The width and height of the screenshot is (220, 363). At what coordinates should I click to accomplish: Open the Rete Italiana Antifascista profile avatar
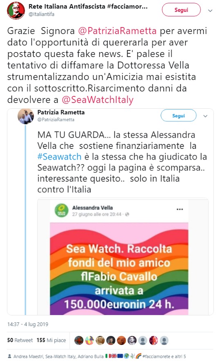(16, 10)
